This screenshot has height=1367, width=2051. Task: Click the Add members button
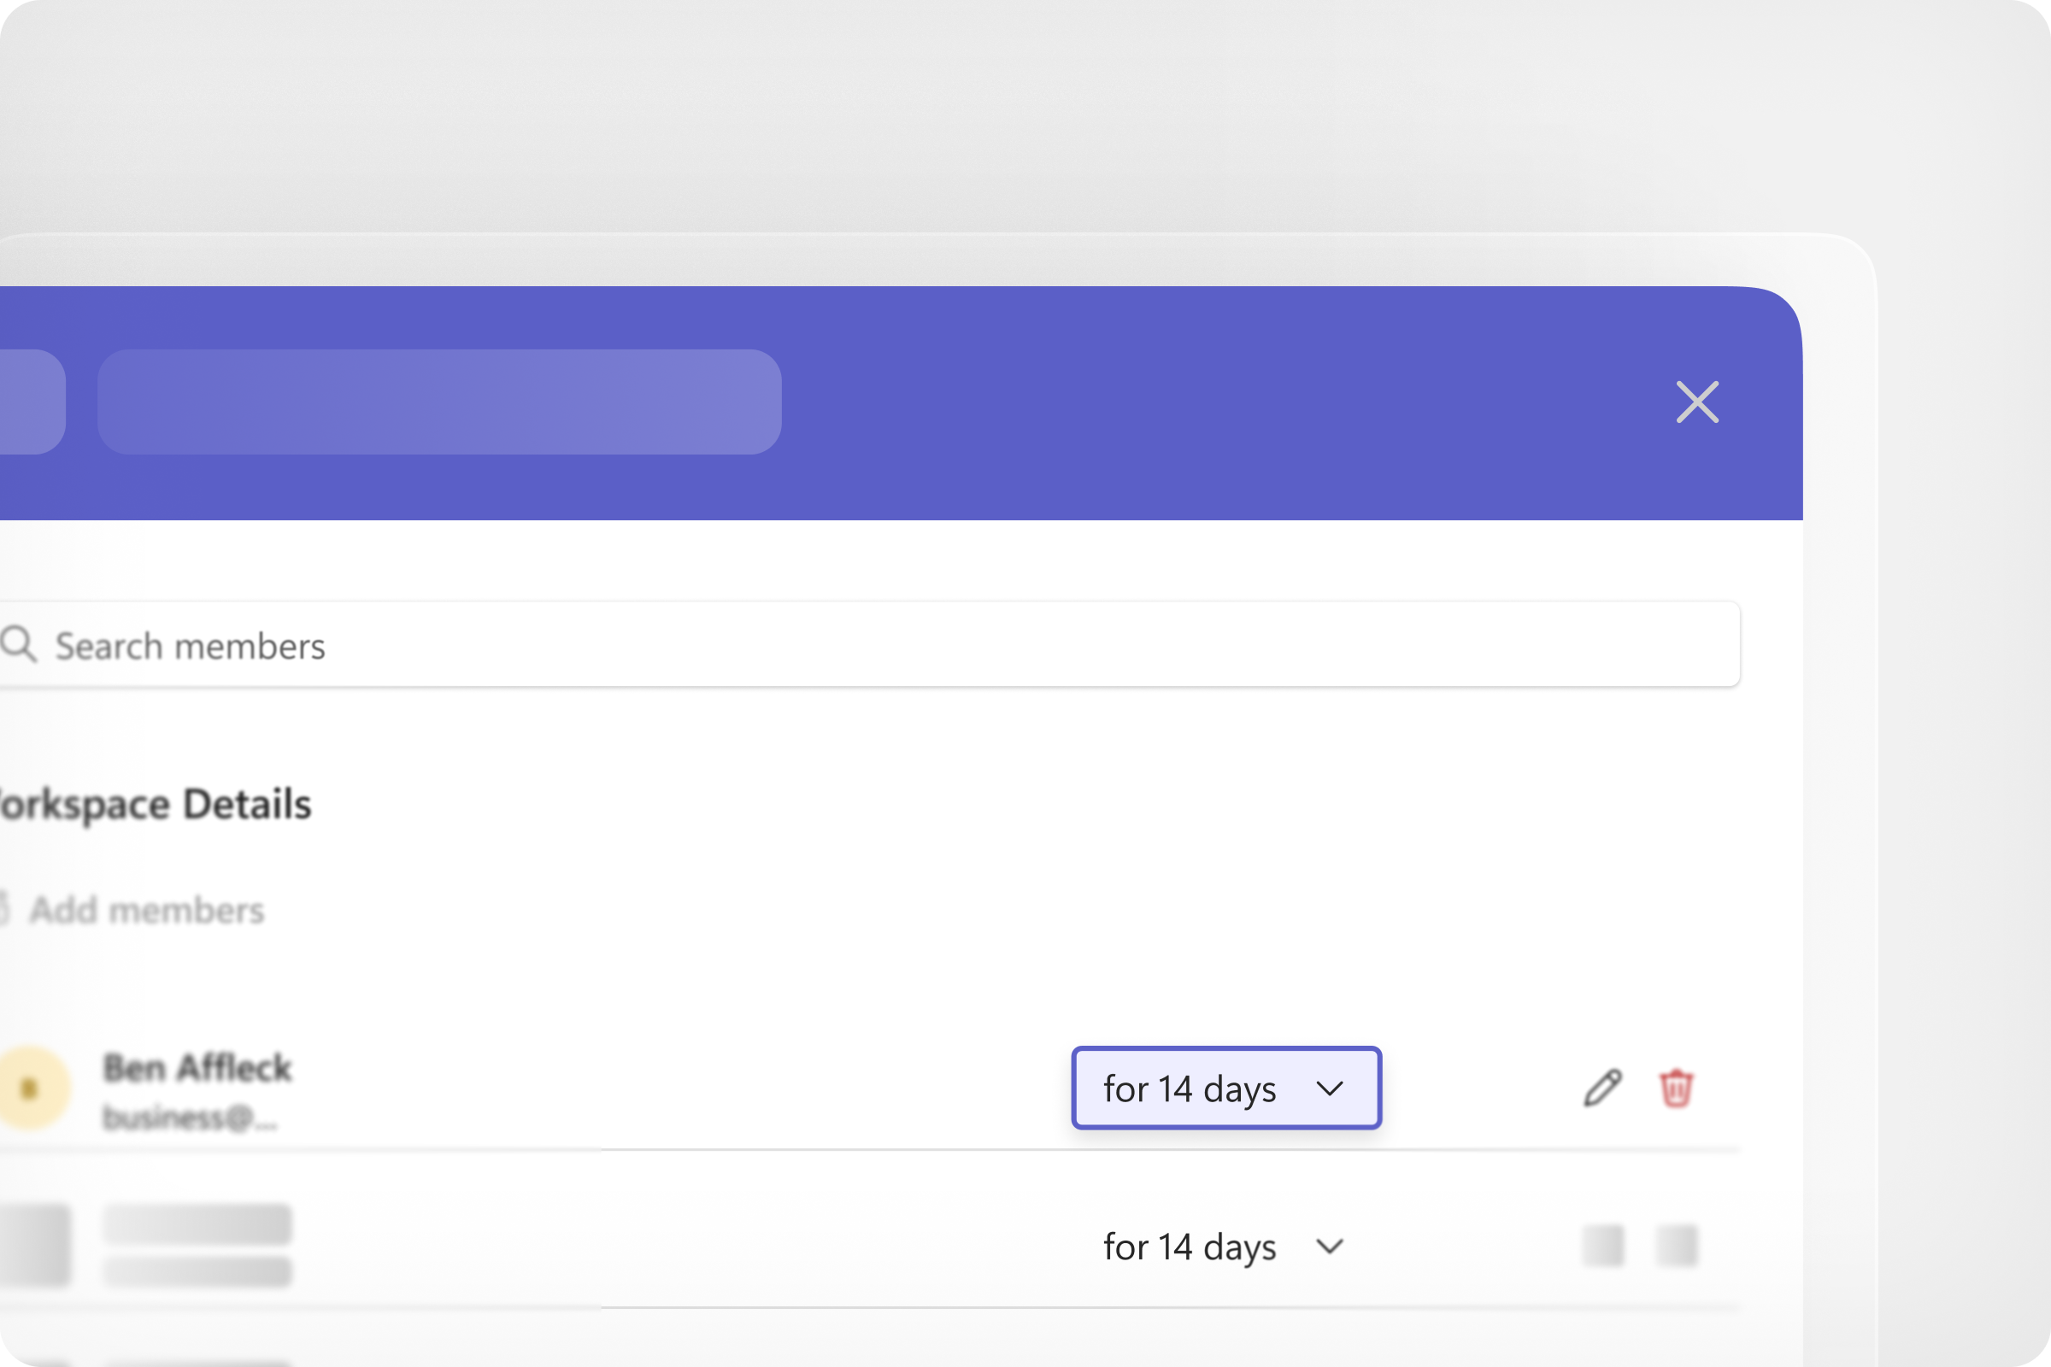click(146, 910)
